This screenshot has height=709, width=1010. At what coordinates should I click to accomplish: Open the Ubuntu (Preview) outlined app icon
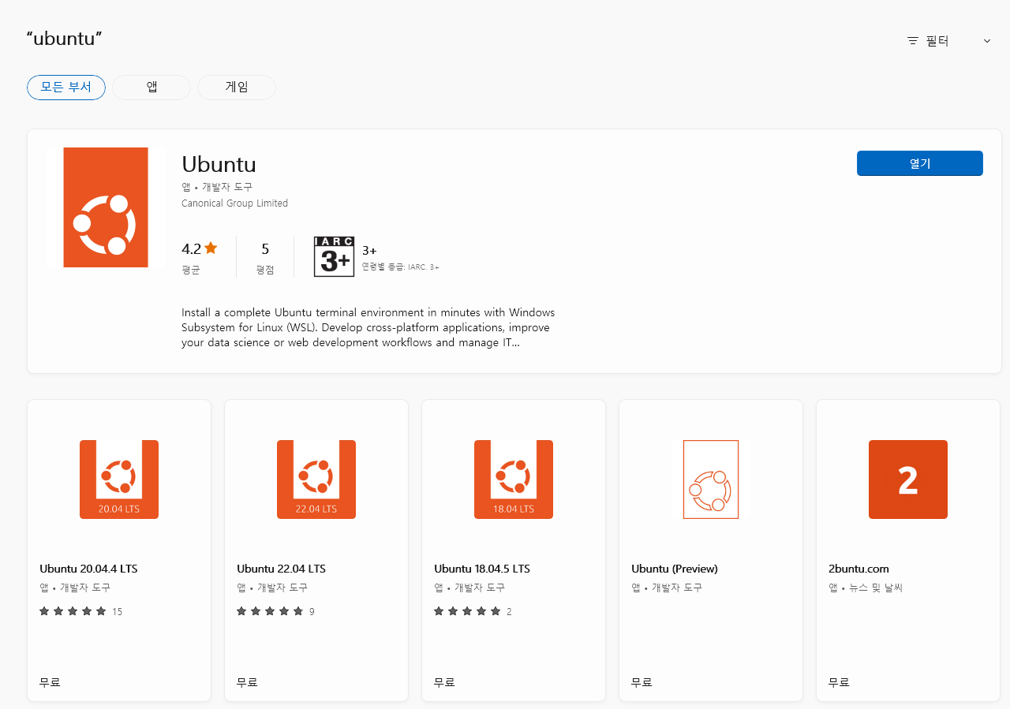(710, 479)
